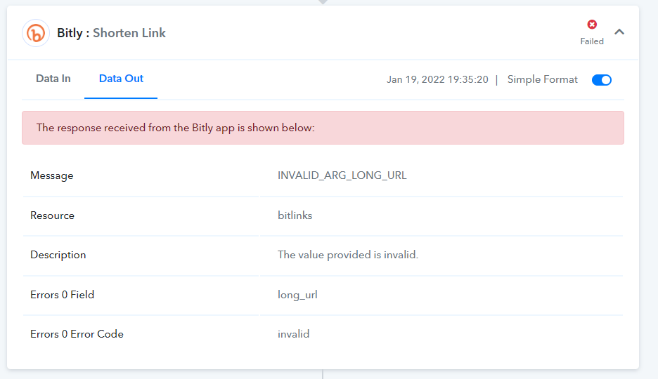The width and height of the screenshot is (658, 379).
Task: Click the Jan 19, 2022 19:35:20 timestamp
Action: coord(437,79)
